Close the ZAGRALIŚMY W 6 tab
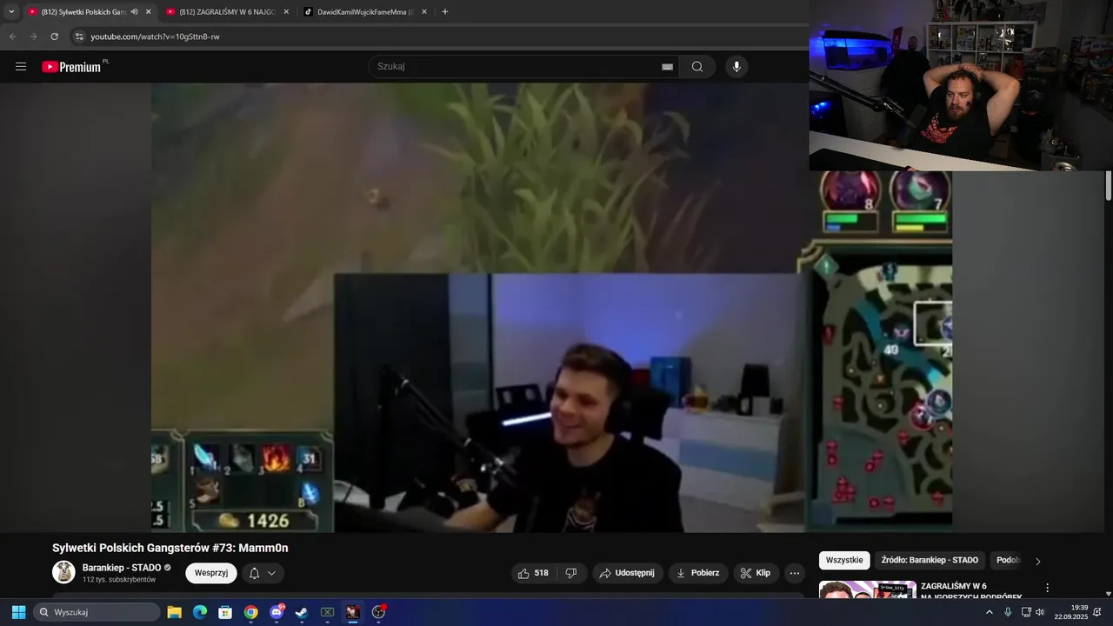 pos(286,12)
